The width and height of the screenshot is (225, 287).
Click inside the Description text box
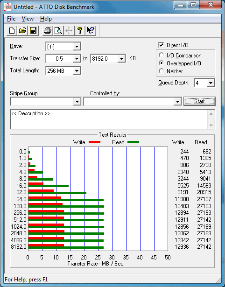pyautogui.click(x=109, y=119)
